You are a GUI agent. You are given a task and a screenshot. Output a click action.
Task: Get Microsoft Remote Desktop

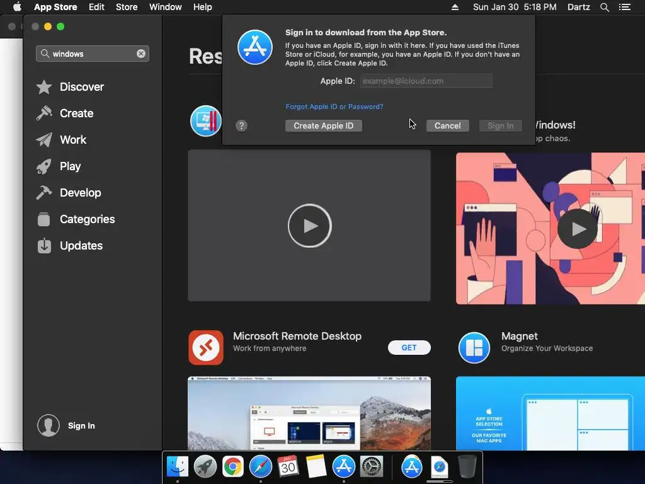coord(409,347)
